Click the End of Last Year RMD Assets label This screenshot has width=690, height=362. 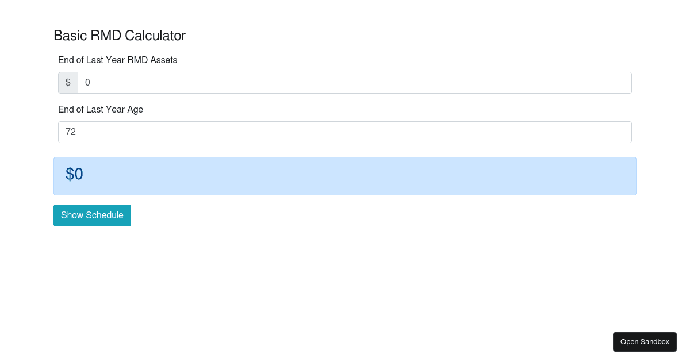[x=117, y=60]
